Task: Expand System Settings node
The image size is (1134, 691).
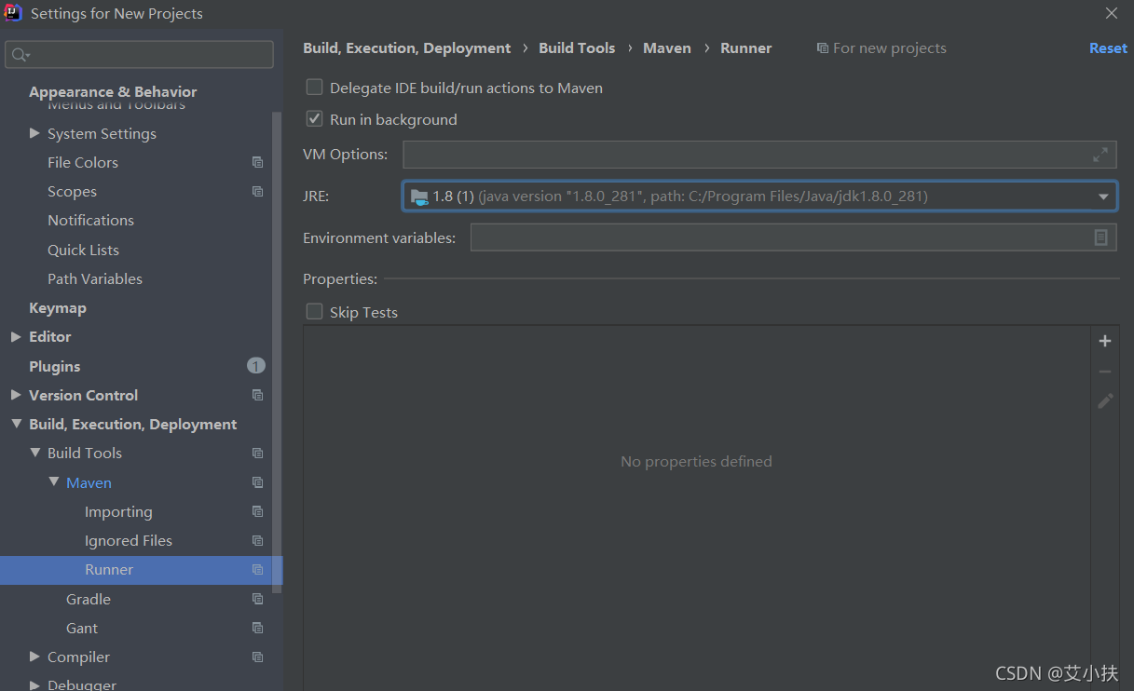Action: (35, 133)
